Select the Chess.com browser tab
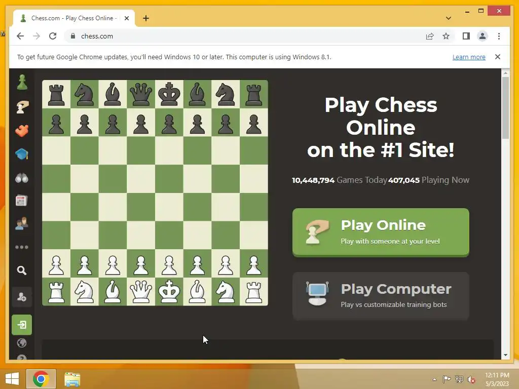 pos(74,18)
